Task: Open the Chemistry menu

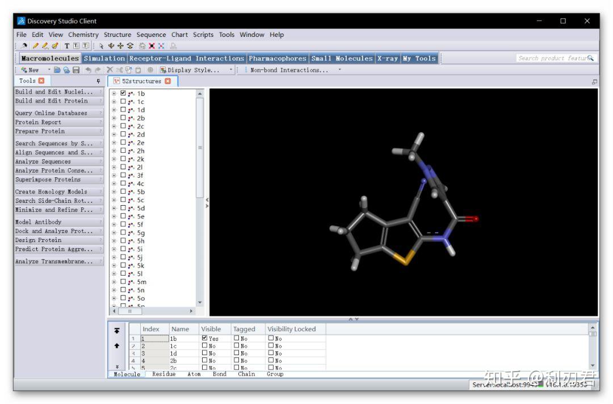Action: 83,35
